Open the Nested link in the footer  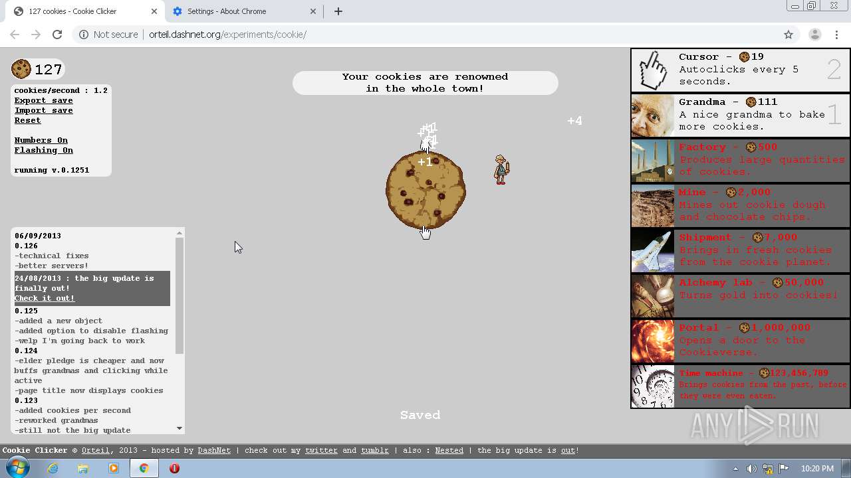tap(449, 450)
